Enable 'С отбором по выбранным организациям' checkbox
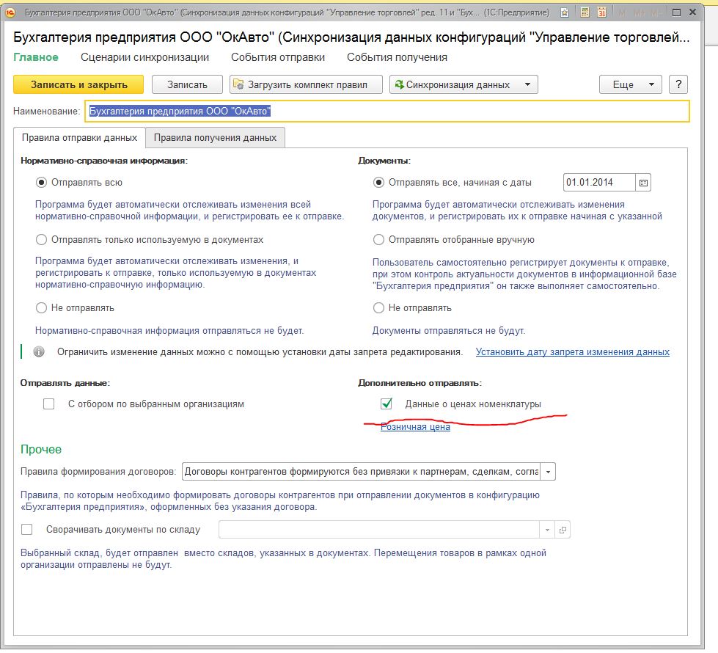The height and width of the screenshot is (653, 718). click(x=49, y=404)
